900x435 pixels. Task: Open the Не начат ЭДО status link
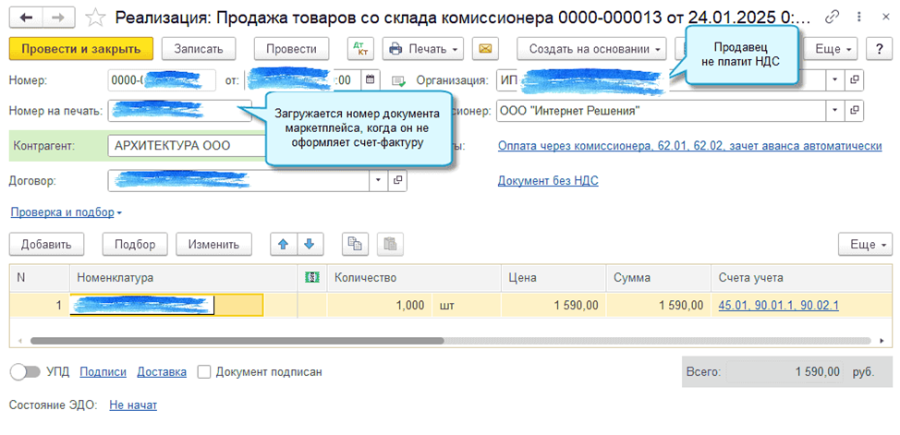(133, 405)
